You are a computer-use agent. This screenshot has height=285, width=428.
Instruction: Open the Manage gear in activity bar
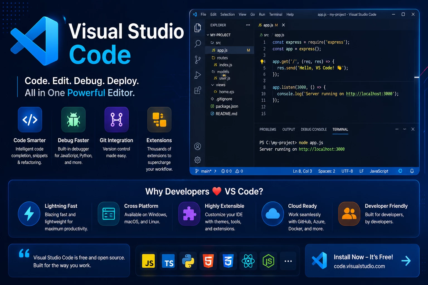click(198, 160)
